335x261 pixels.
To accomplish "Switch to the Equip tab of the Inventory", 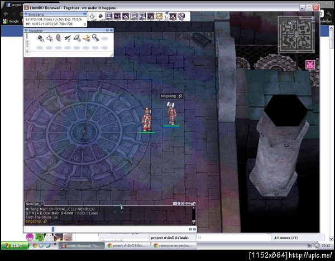I will [27, 43].
